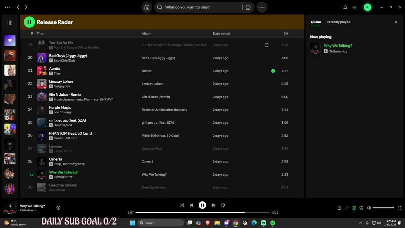The width and height of the screenshot is (405, 228).
Task: Switch to the Queue tab
Action: (316, 22)
